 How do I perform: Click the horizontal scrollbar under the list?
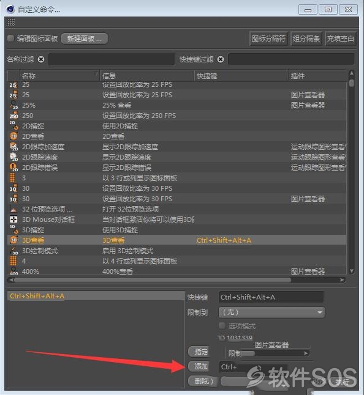(x=153, y=280)
